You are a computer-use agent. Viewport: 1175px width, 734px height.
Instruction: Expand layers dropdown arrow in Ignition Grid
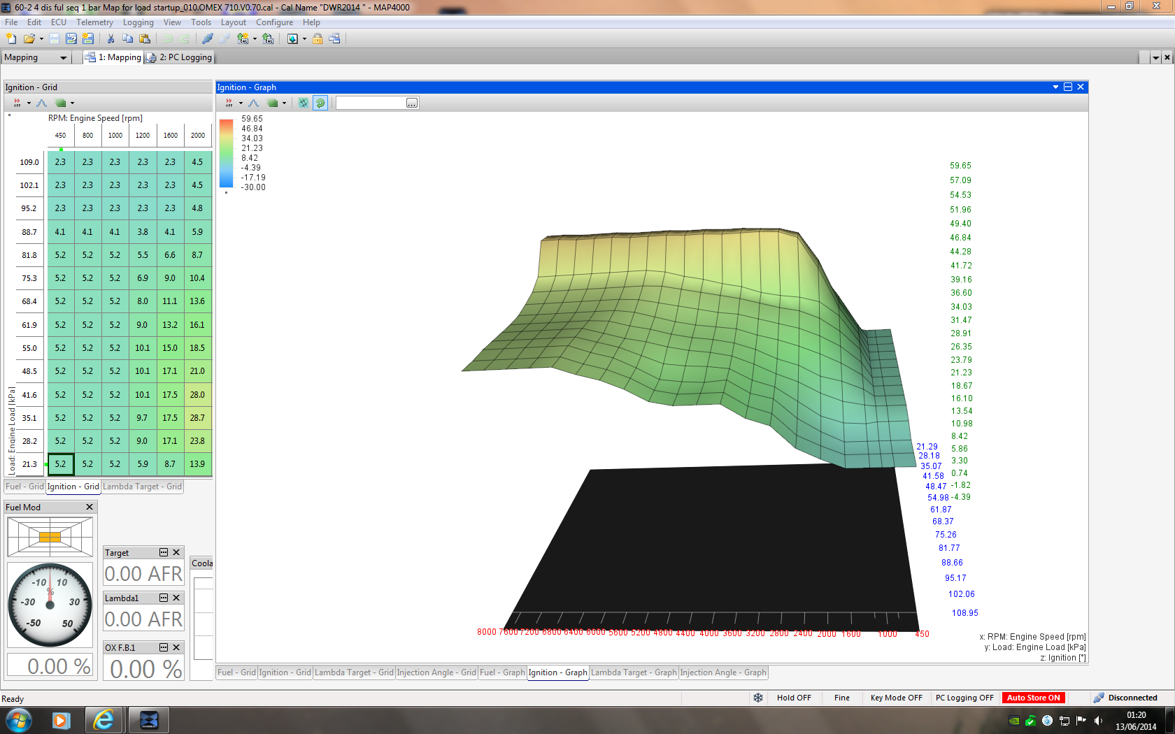(x=72, y=103)
